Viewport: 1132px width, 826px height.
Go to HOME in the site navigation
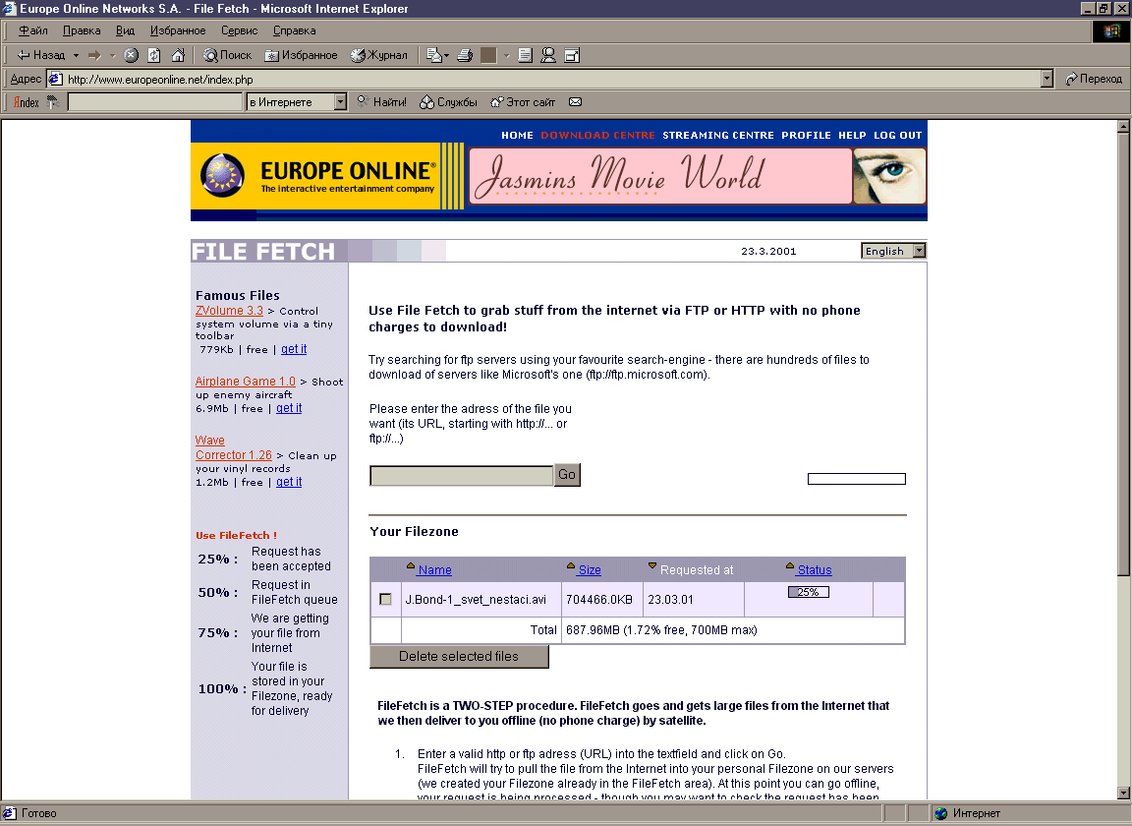pos(517,135)
